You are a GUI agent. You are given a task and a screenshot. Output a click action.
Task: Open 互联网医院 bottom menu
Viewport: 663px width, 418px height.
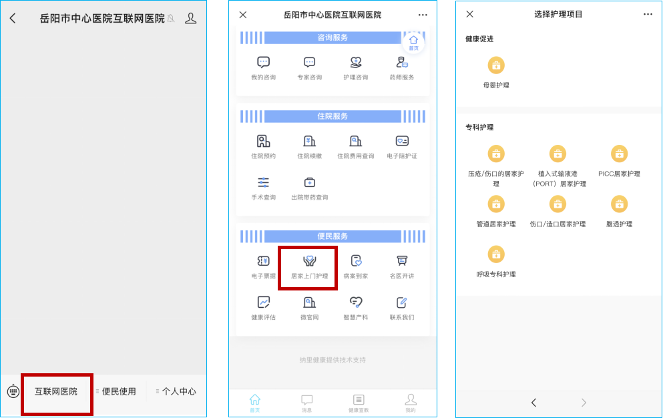pos(56,391)
